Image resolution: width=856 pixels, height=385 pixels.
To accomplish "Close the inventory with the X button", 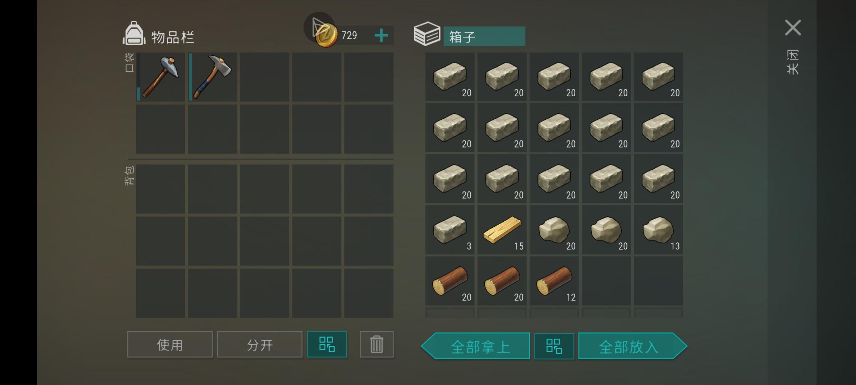I will (x=793, y=27).
